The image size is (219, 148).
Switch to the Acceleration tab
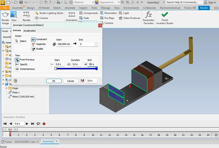pyautogui.click(x=29, y=31)
